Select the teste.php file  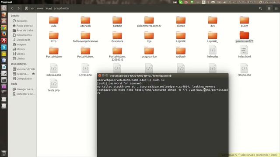54,85
